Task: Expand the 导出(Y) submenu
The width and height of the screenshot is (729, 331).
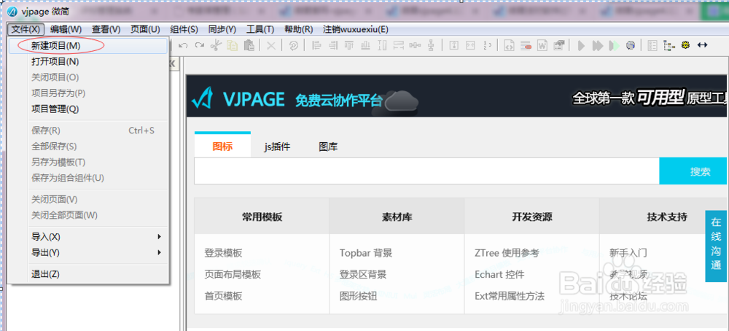Action: pos(88,252)
